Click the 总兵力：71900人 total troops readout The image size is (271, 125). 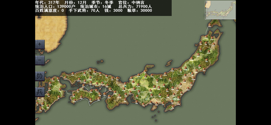click(135, 6)
